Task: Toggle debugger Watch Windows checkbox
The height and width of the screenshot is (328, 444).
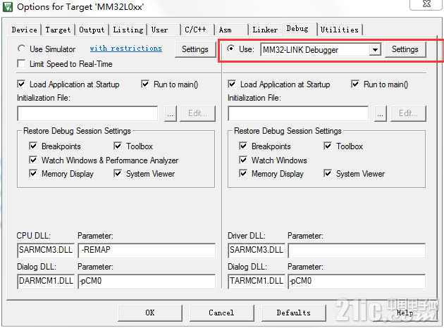Action: (243, 160)
